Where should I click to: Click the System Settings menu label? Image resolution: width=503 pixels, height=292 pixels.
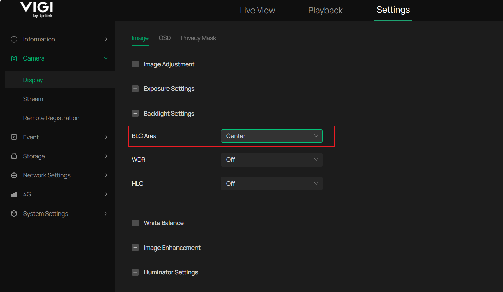[x=45, y=214]
